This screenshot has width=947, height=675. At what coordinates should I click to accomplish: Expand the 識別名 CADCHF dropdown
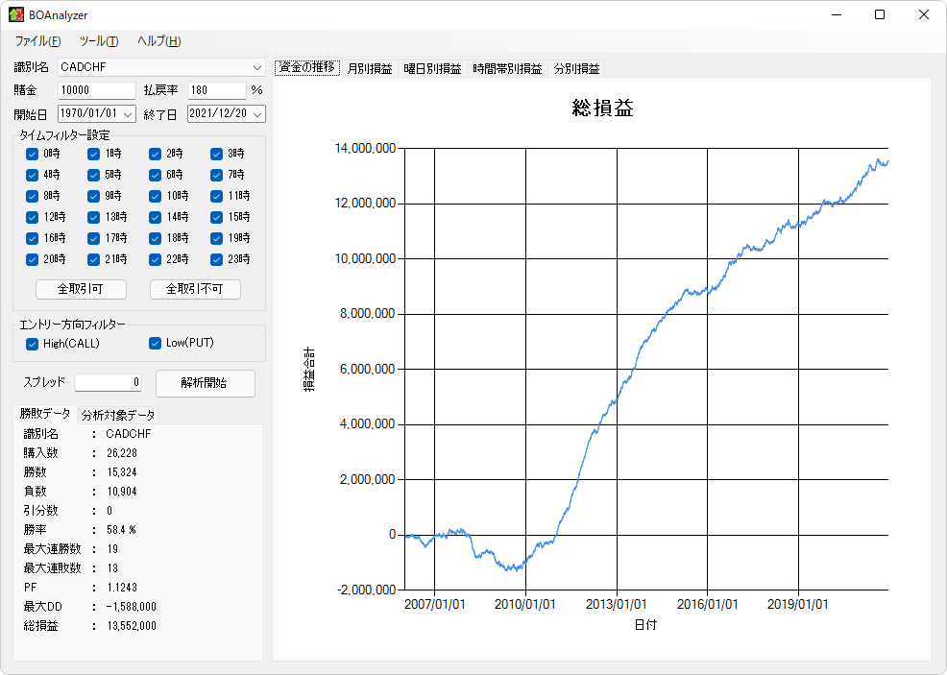coord(257,67)
